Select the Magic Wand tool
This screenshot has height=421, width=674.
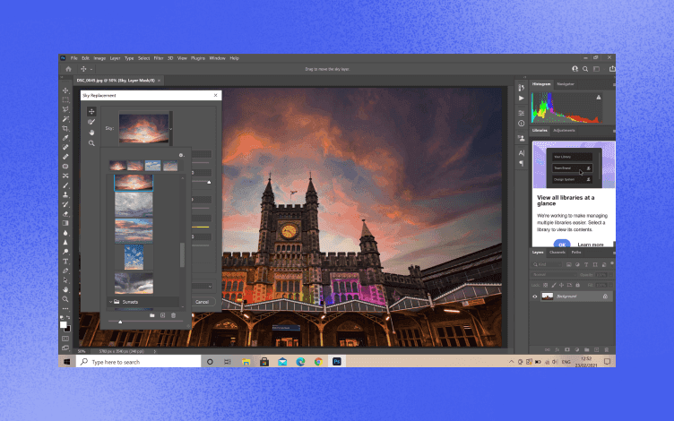(65, 119)
